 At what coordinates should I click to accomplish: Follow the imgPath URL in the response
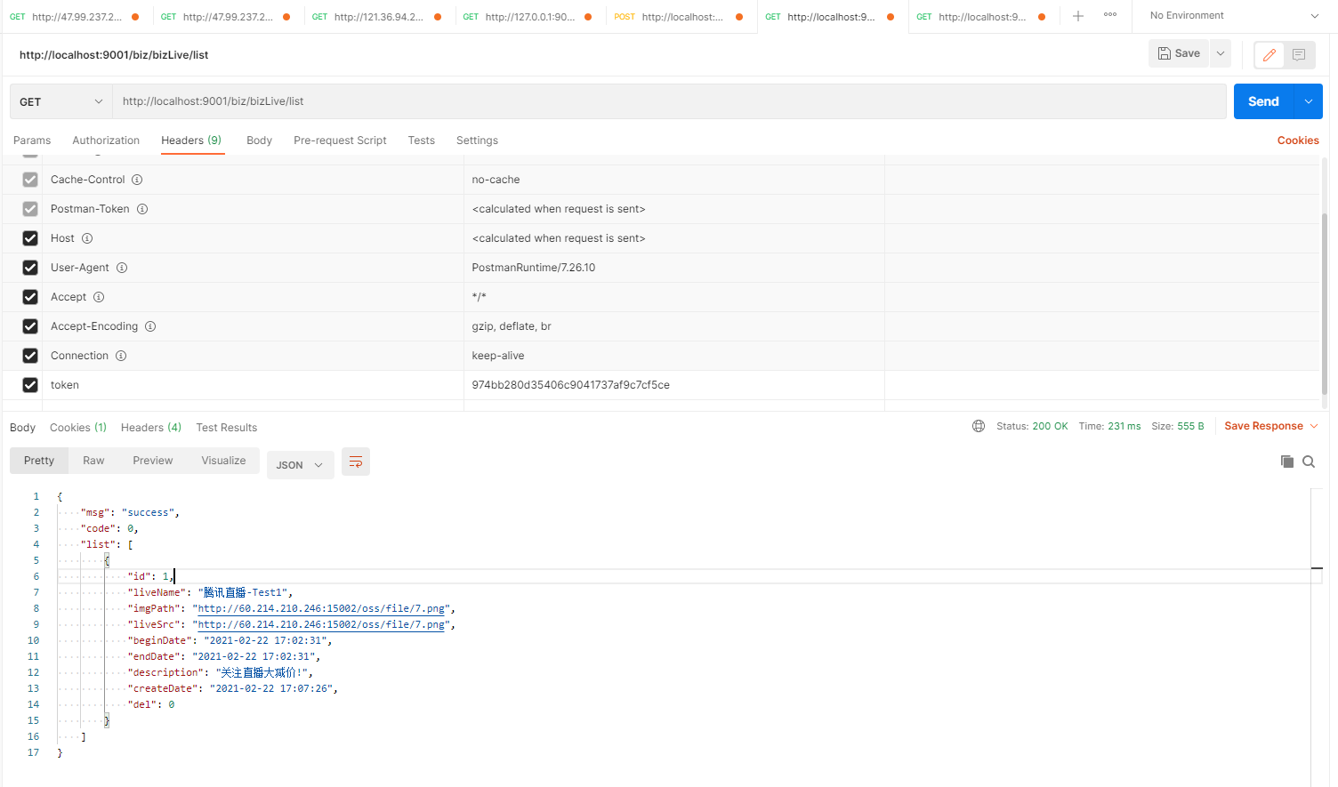(318, 607)
